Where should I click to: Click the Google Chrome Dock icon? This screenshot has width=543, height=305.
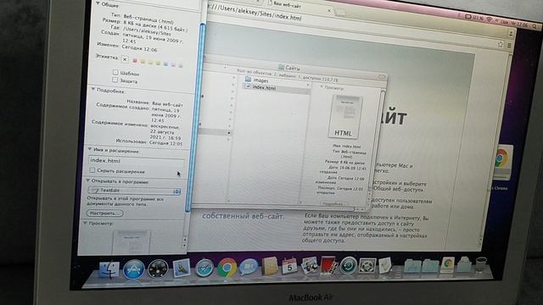[227, 268]
